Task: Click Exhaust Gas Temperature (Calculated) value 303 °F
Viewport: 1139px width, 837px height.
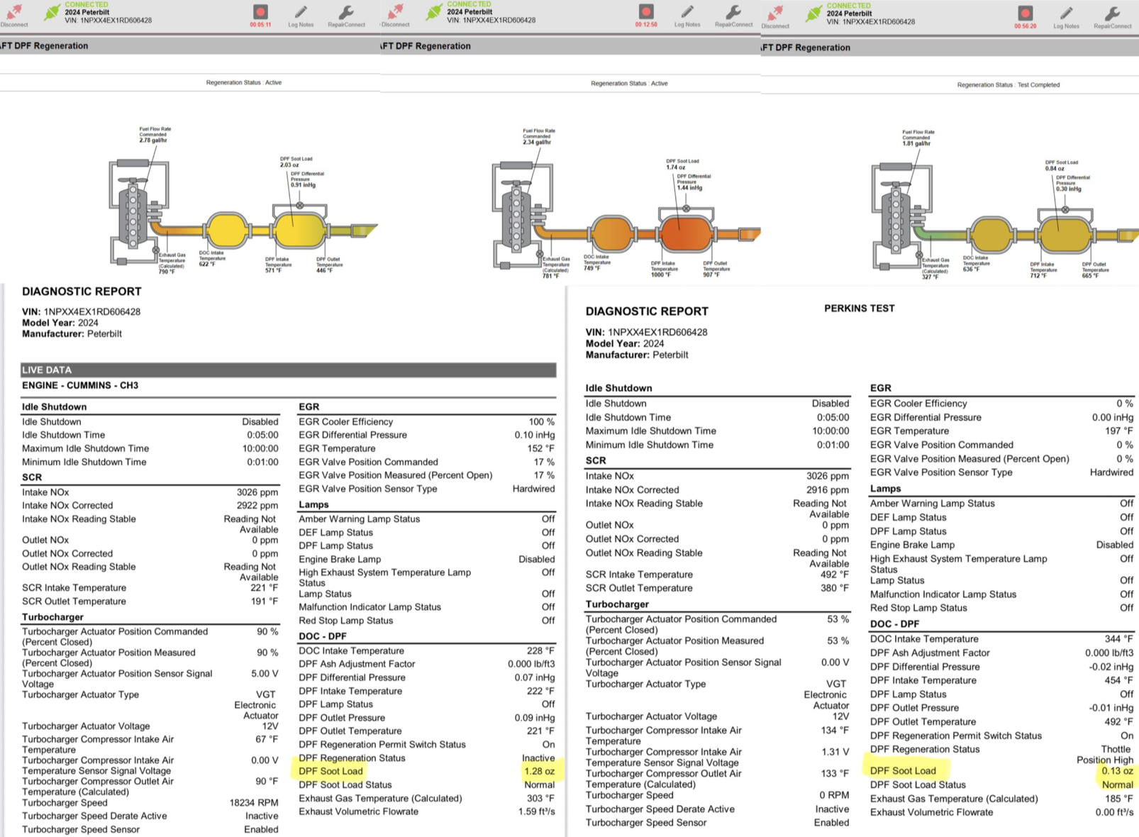Action: coord(540,799)
